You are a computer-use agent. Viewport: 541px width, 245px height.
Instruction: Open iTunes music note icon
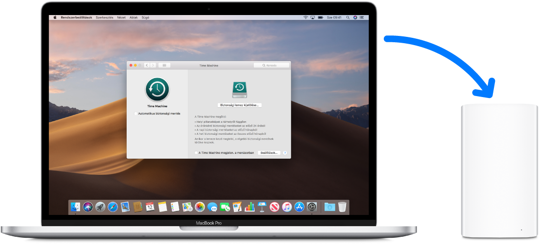click(x=287, y=207)
